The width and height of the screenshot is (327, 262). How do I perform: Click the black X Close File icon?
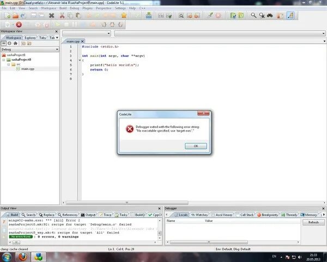click(52, 15)
